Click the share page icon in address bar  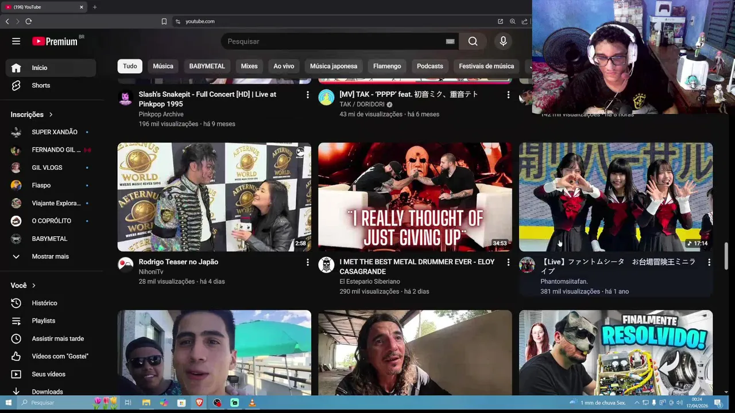pos(524,21)
